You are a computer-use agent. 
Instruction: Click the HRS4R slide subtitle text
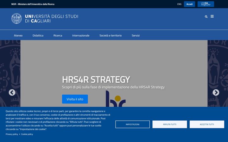[113, 87]
